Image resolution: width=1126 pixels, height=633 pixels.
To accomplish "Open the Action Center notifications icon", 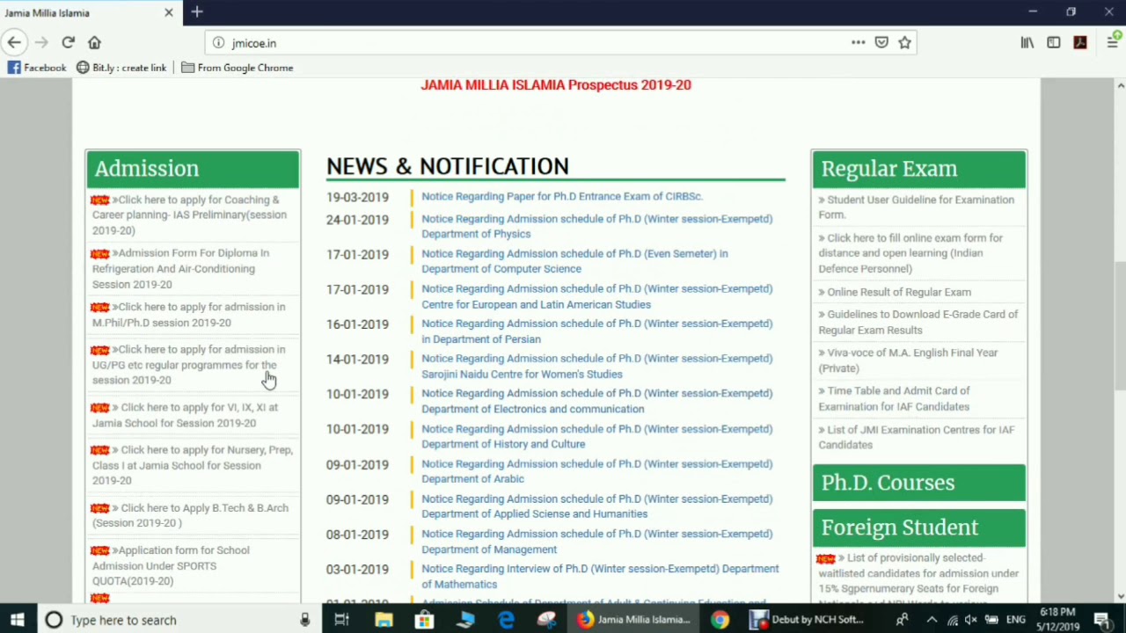I will tap(1102, 620).
